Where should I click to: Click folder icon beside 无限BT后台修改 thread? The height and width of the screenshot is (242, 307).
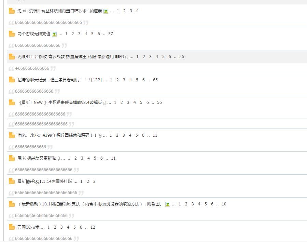tap(12, 57)
